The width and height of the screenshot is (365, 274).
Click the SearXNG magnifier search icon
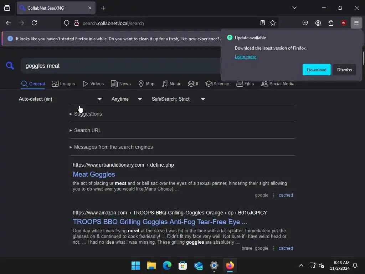coord(10,66)
